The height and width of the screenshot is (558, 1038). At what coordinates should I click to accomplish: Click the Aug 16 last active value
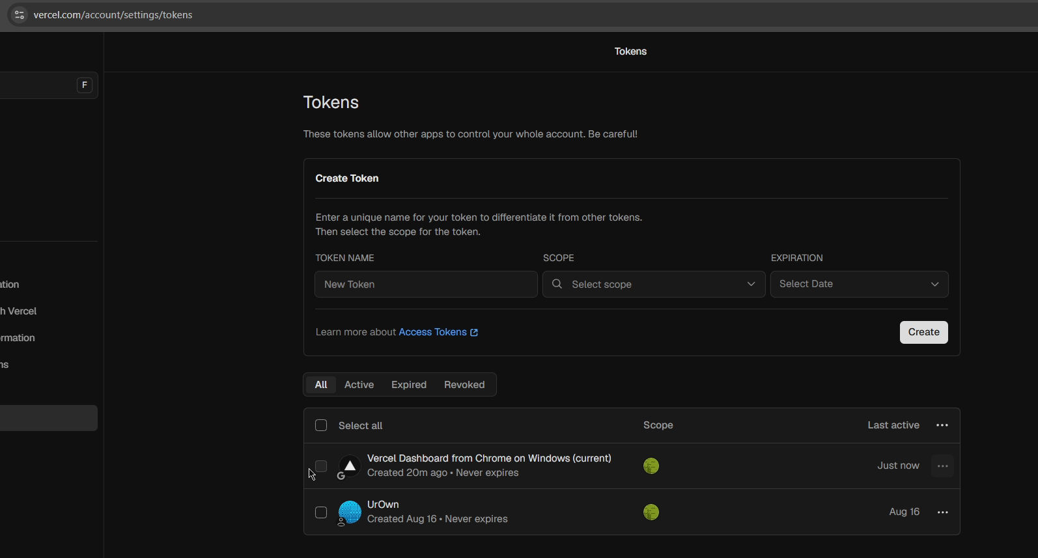point(905,512)
